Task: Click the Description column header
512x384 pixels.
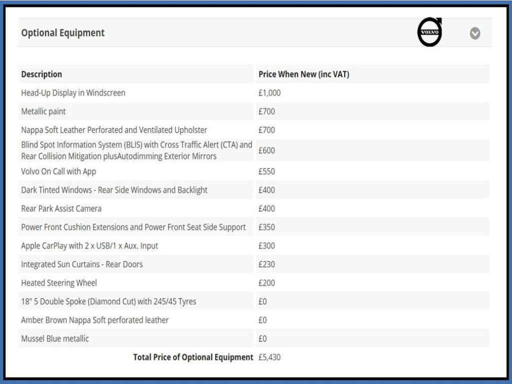Action: point(41,74)
